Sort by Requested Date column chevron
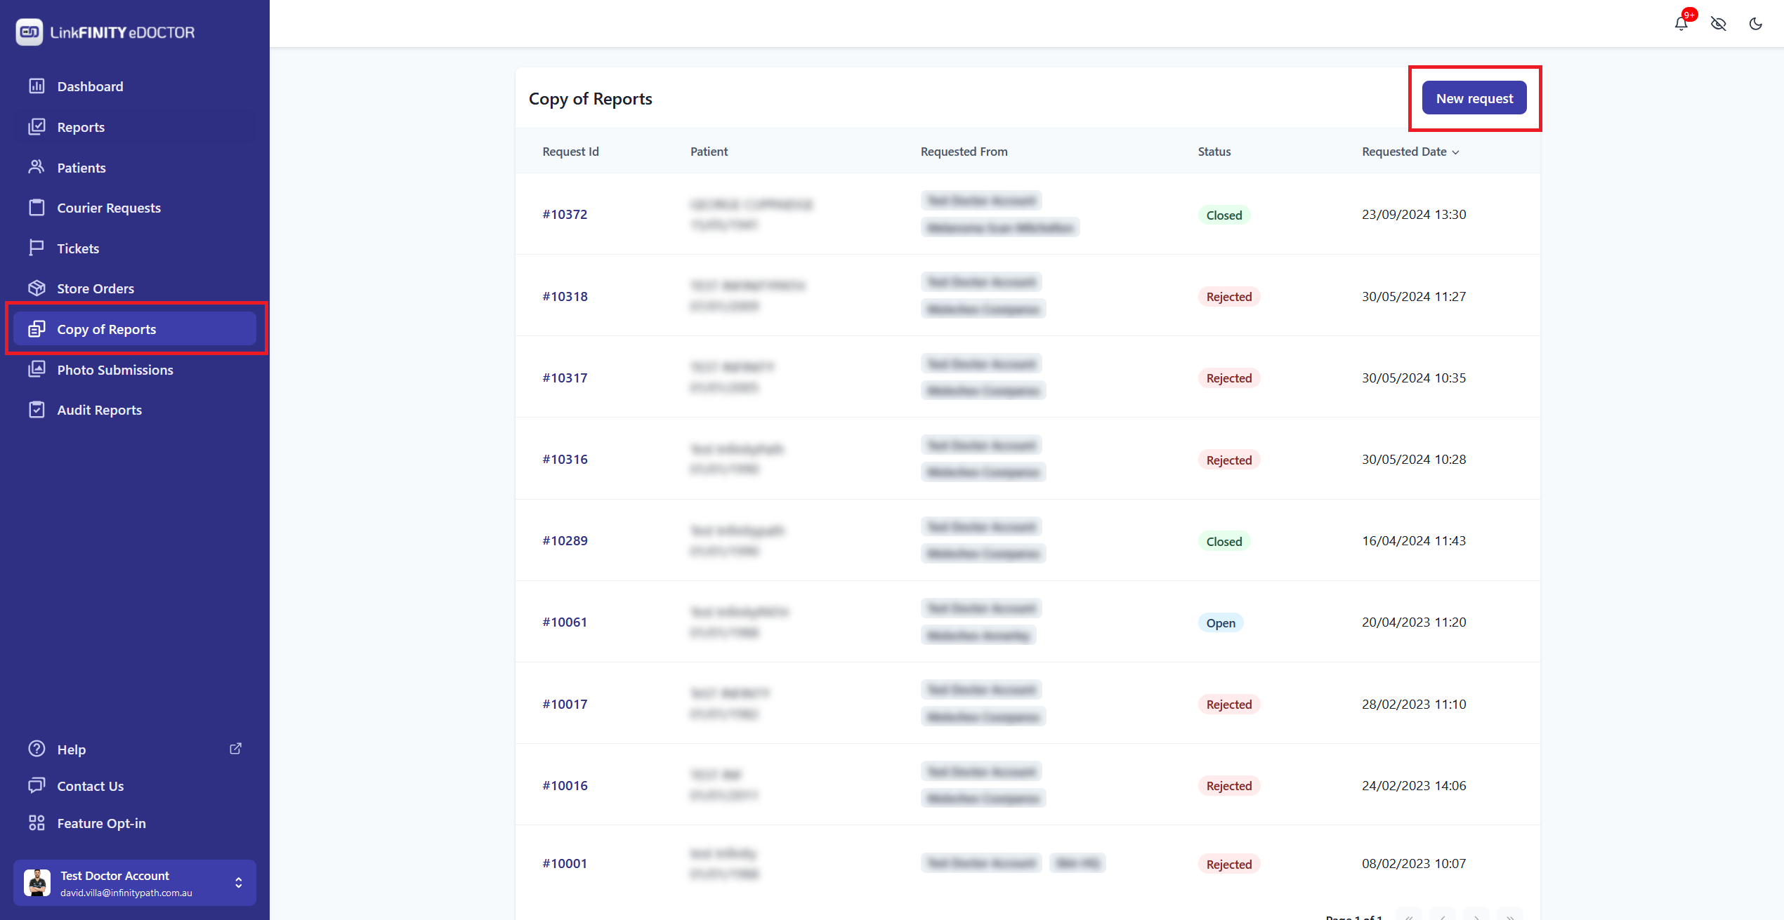This screenshot has height=920, width=1784. point(1455,152)
